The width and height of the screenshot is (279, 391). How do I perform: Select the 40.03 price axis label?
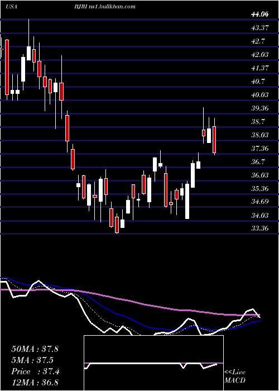pyautogui.click(x=260, y=95)
